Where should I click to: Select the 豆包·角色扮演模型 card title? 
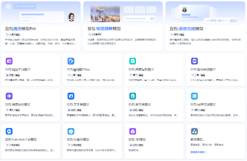pyautogui.click(x=203, y=69)
